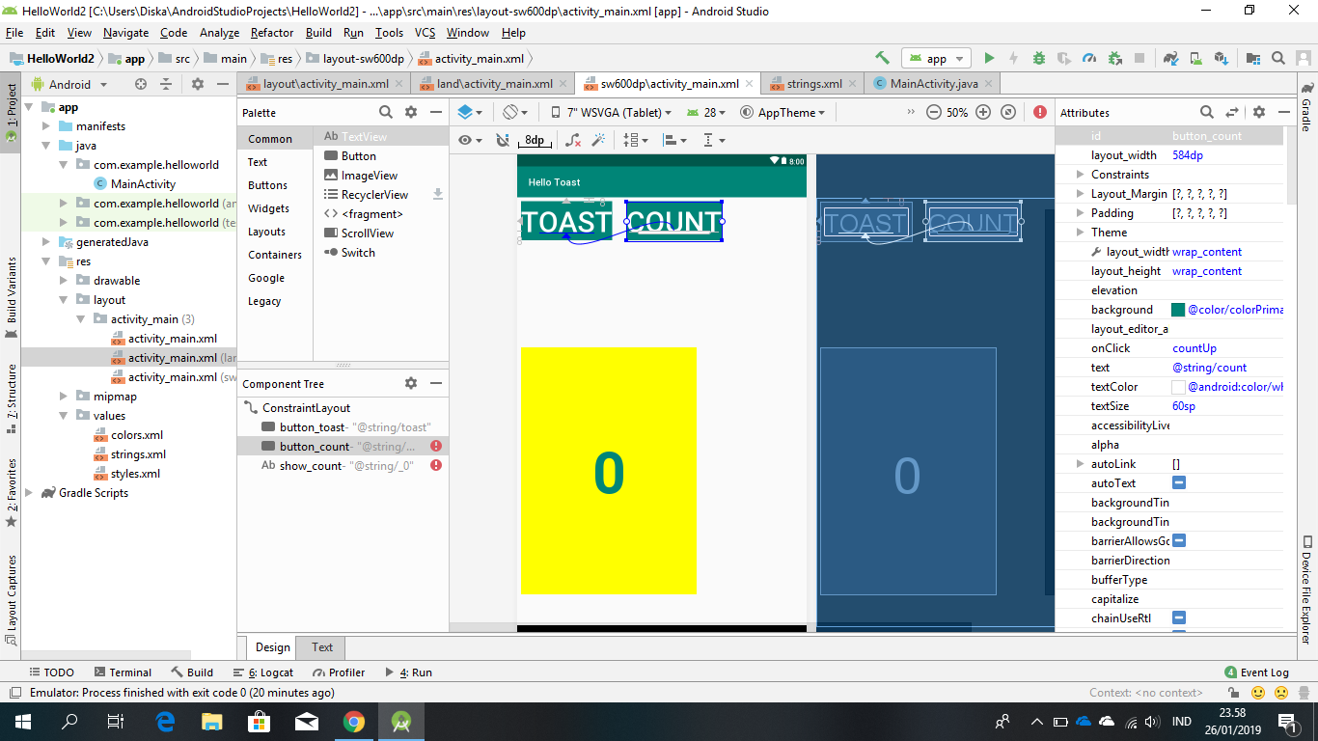Run the app with green play button
Viewport: 1318px width, 741px height.
tap(989, 58)
